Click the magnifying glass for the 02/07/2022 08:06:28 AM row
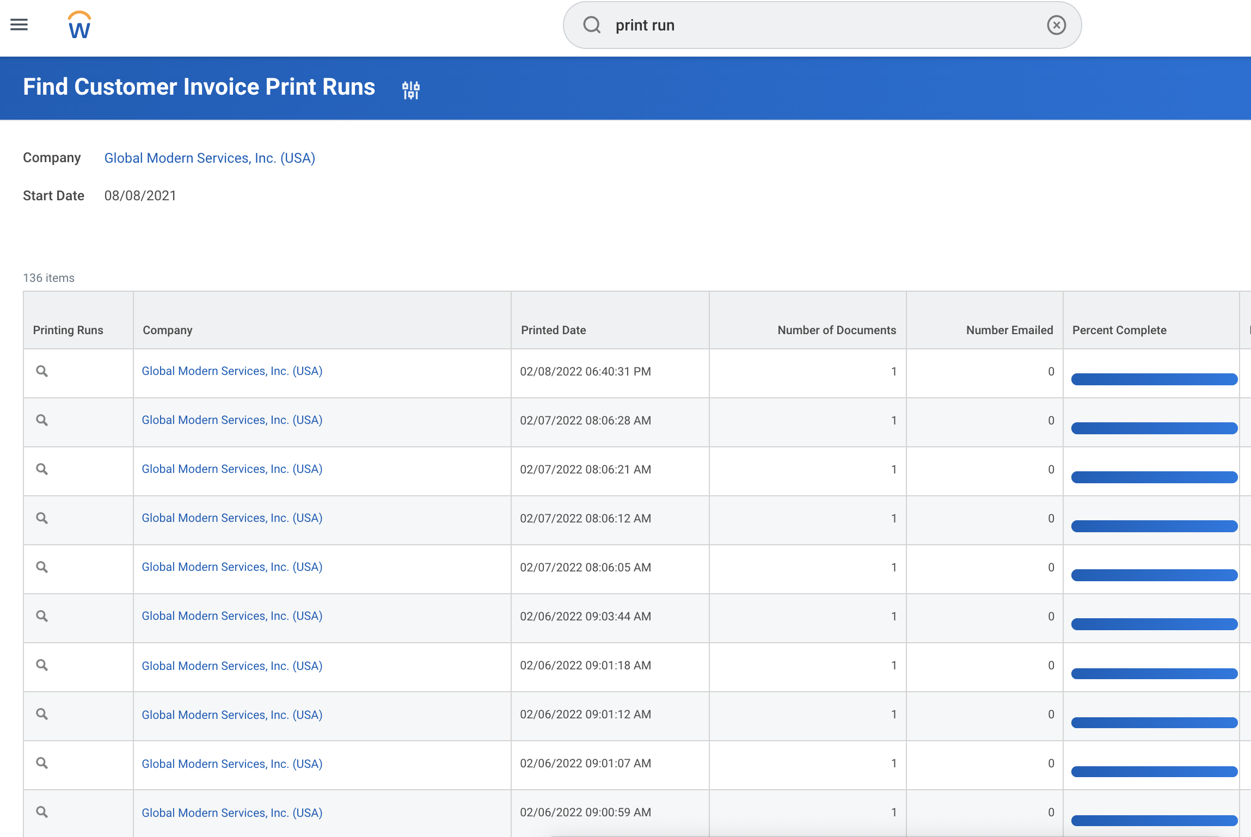This screenshot has height=837, width=1251. [x=42, y=420]
